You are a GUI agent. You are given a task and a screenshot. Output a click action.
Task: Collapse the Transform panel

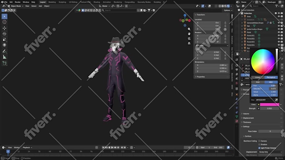[x=201, y=15]
